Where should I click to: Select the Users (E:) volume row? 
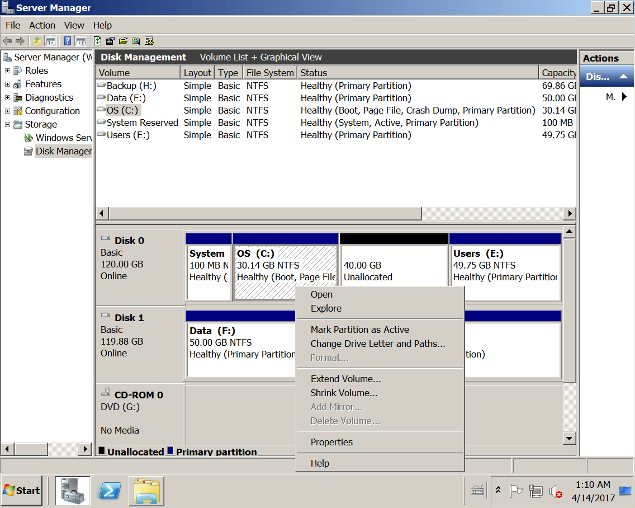click(x=336, y=135)
